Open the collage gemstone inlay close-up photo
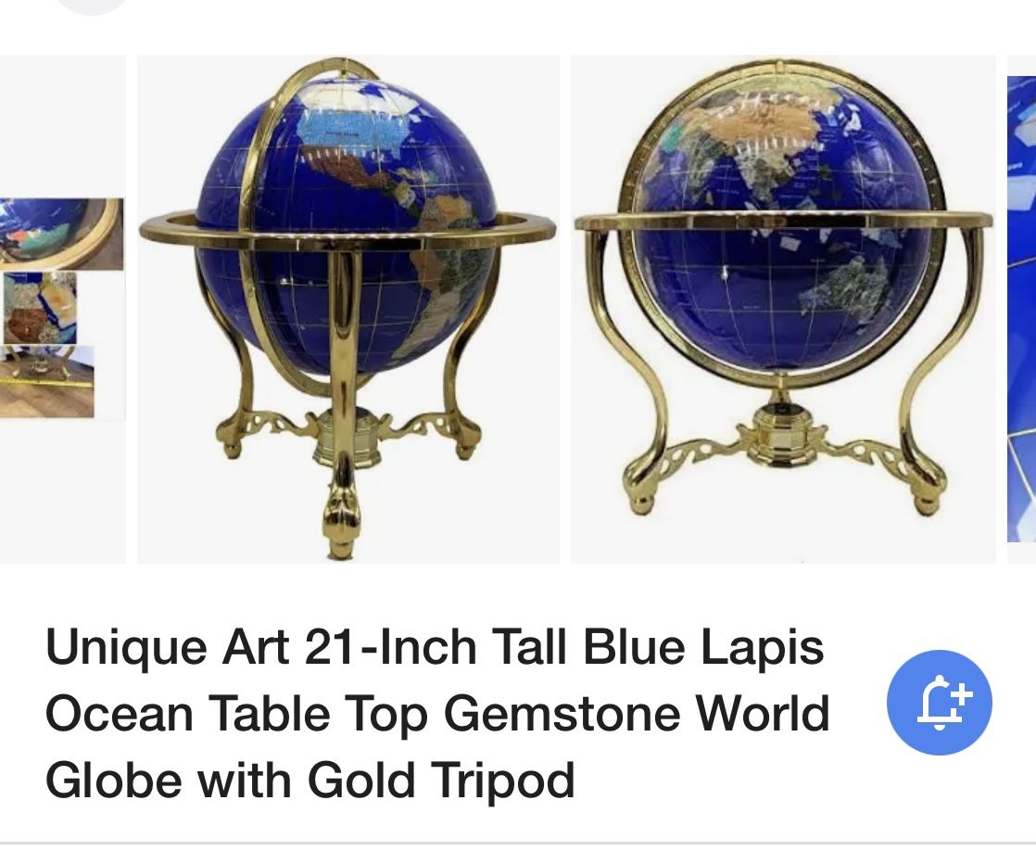The image size is (1036, 851). tap(38, 308)
